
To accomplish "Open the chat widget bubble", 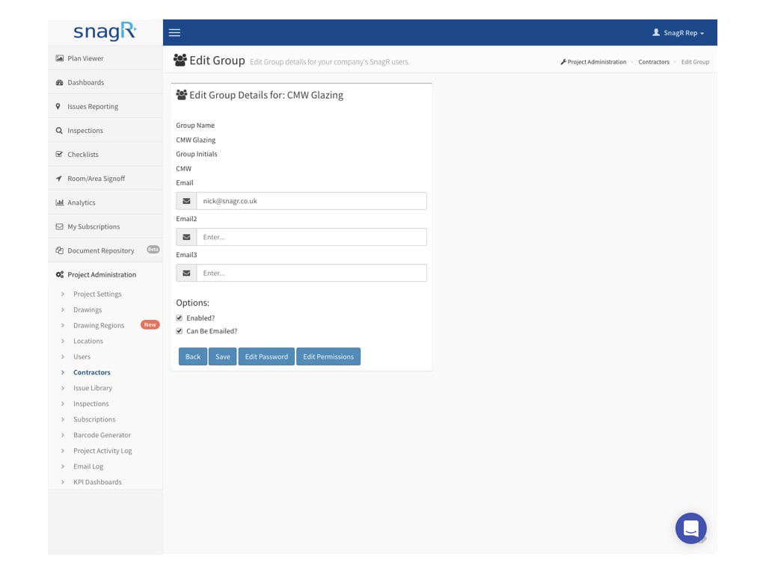I will 690,528.
